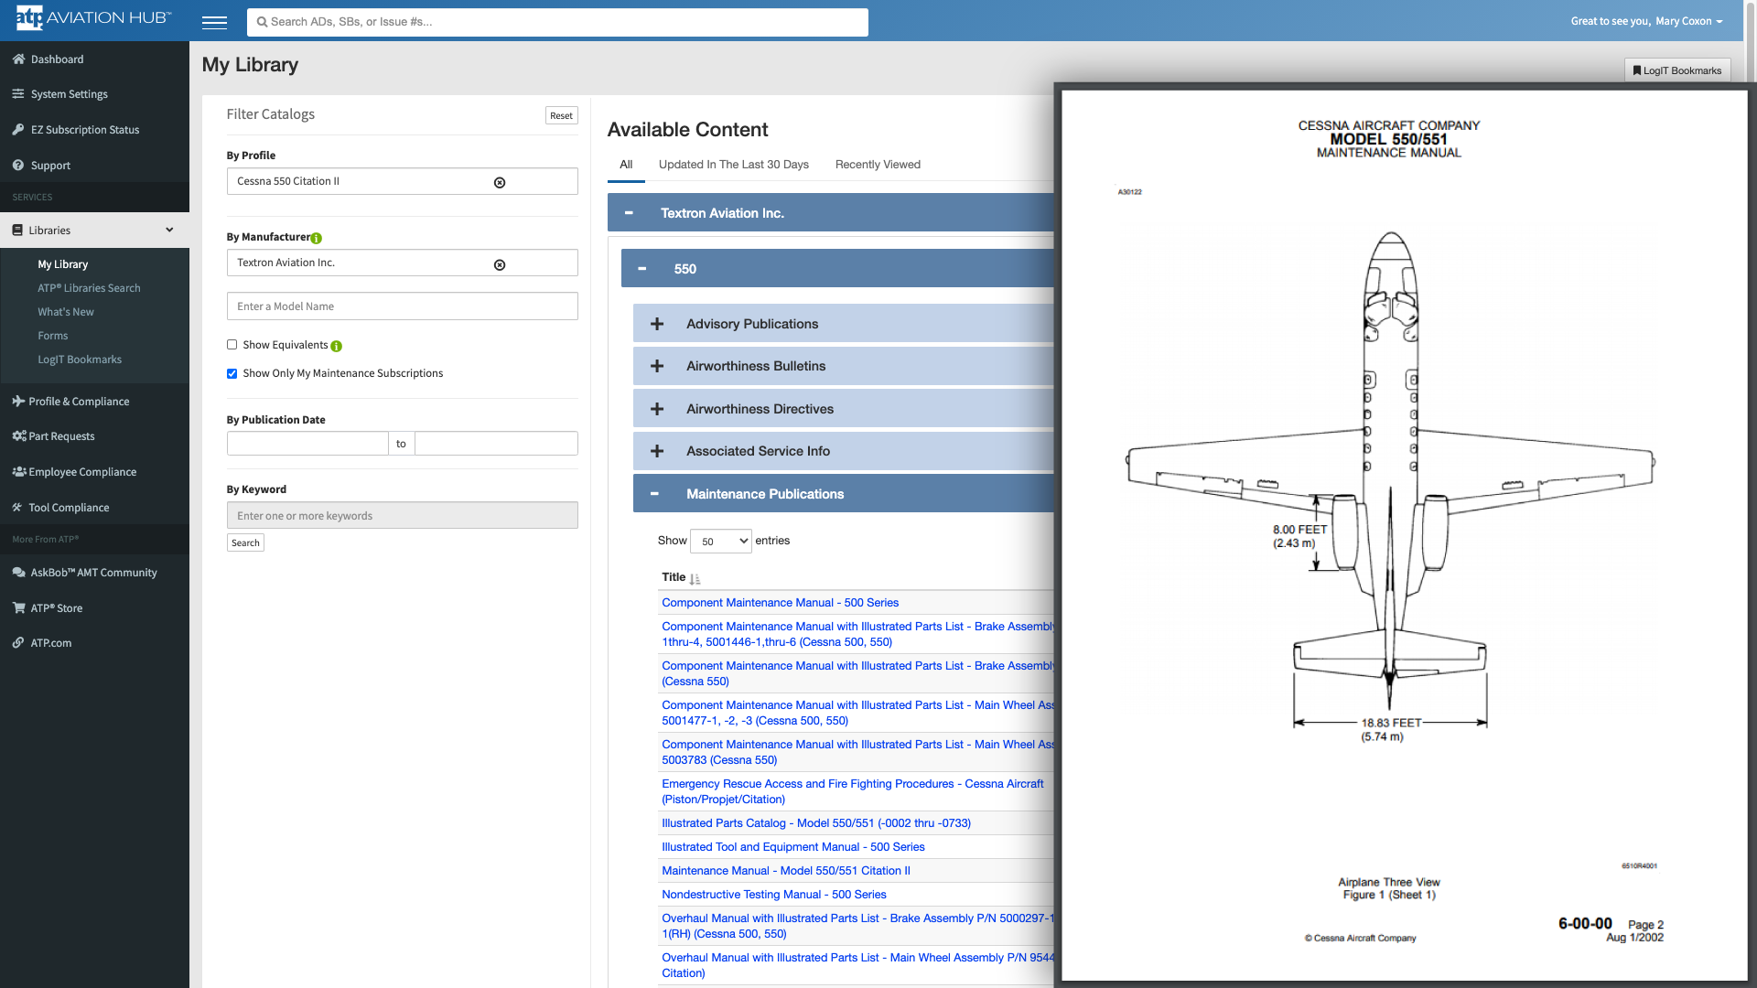Open Maintenance Manual Model 550/551 link
This screenshot has width=1757, height=988.
785,871
